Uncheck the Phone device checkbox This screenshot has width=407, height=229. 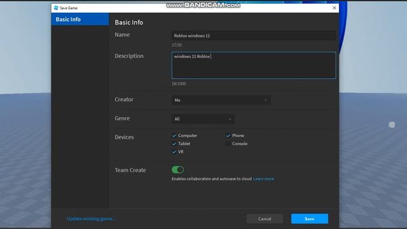[228, 135]
